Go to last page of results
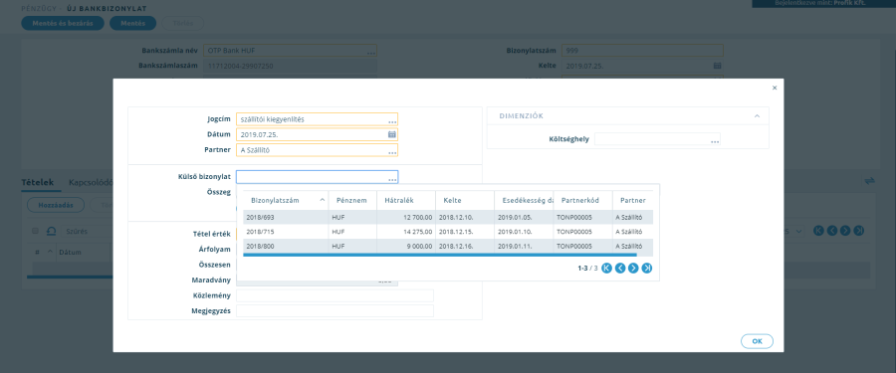The width and height of the screenshot is (896, 373). [647, 268]
